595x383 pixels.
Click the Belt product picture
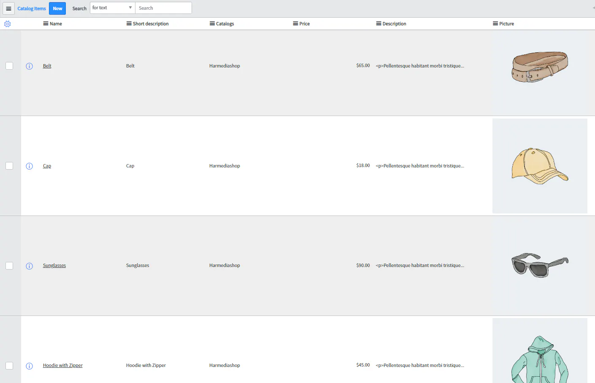click(x=540, y=67)
